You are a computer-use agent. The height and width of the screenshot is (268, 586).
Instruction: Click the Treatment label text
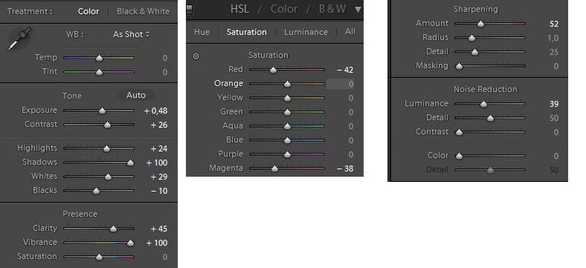pyautogui.click(x=30, y=11)
